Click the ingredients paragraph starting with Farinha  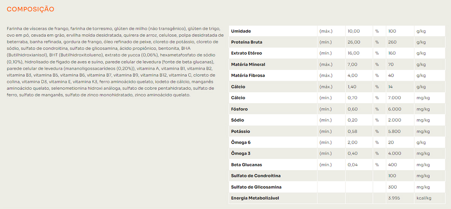tap(112, 62)
